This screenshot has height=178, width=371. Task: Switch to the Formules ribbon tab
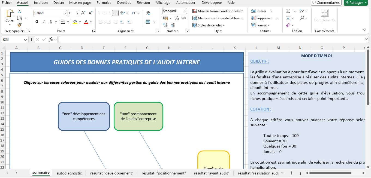tap(104, 3)
